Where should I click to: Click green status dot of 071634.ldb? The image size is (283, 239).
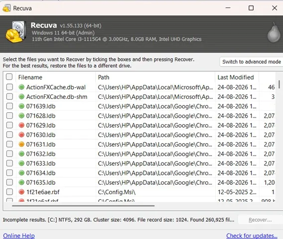21,173
